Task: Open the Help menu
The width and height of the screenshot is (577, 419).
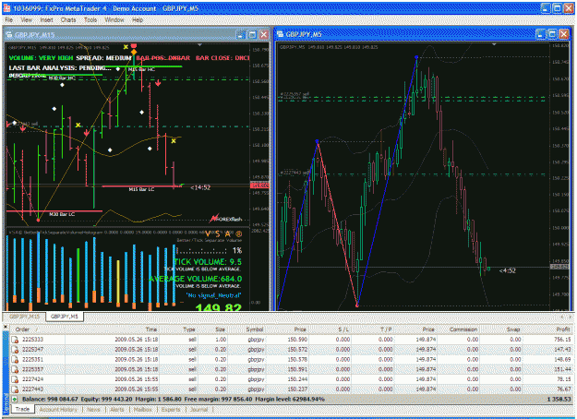Action: point(138,20)
